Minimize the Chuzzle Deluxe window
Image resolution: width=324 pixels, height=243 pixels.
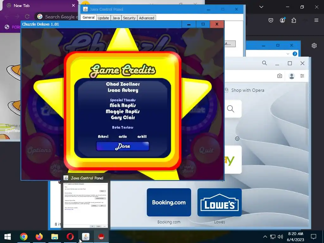pos(189,24)
